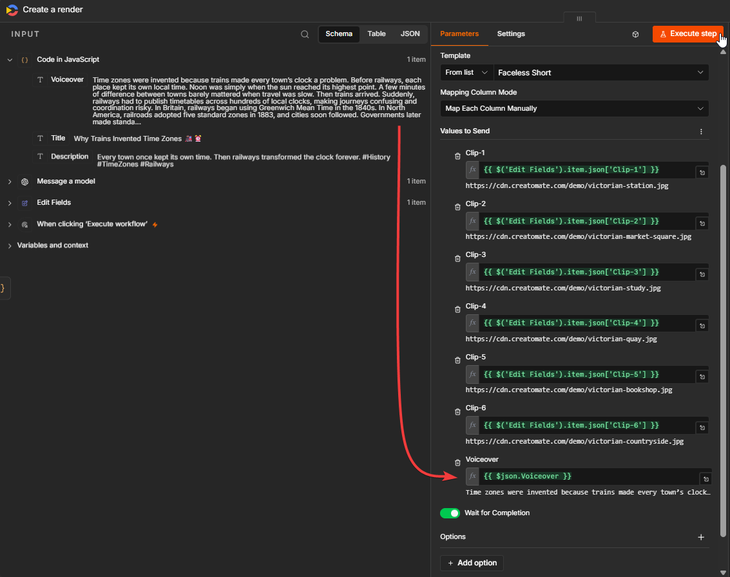Image resolution: width=730 pixels, height=577 pixels.
Task: Click the Title schema field
Action: pyautogui.click(x=52, y=138)
